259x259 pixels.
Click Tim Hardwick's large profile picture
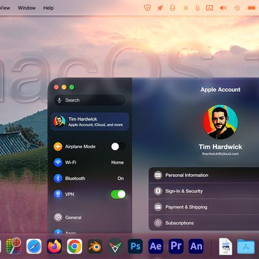click(x=220, y=122)
